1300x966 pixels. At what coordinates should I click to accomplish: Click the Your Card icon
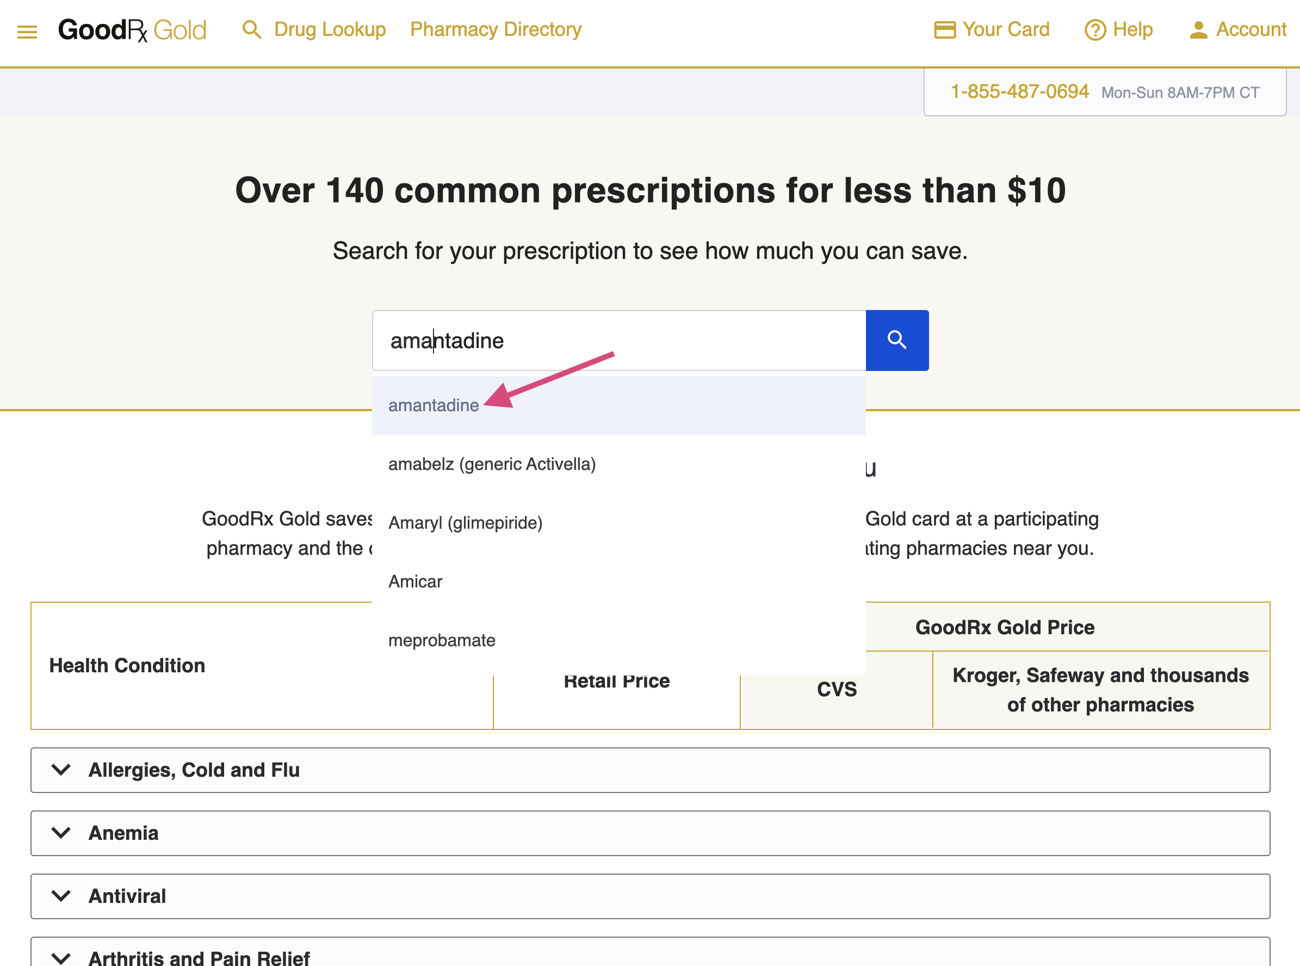coord(944,30)
